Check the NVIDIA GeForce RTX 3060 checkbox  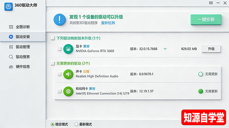(60, 49)
